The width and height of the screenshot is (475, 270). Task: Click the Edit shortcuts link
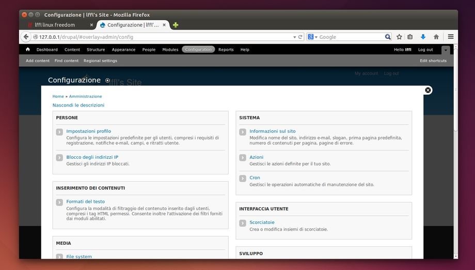coord(433,61)
